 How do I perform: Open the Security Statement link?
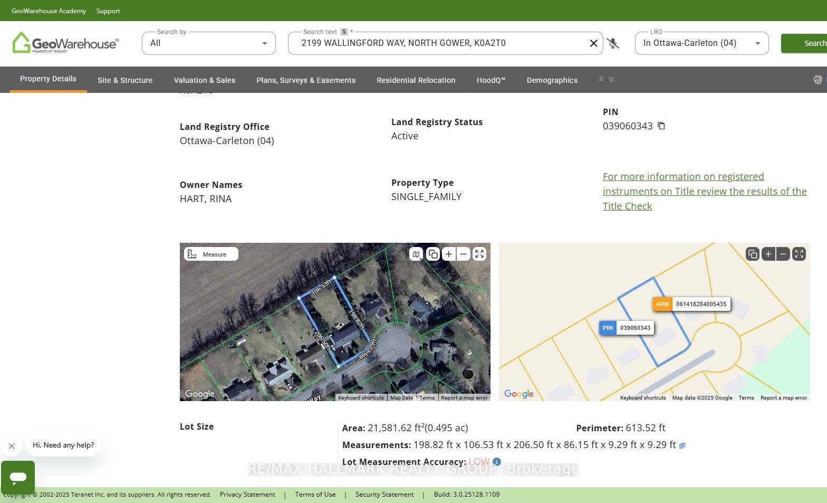coord(384,495)
